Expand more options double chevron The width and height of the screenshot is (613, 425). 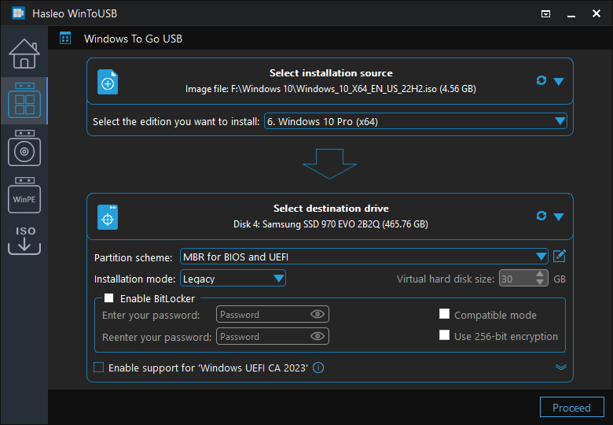click(x=561, y=367)
